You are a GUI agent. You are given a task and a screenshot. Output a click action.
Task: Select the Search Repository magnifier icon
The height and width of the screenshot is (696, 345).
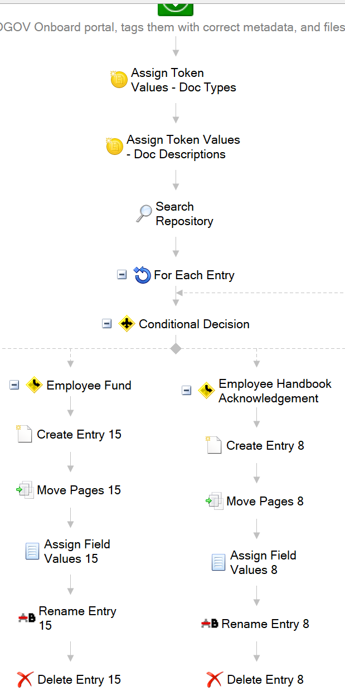(144, 213)
